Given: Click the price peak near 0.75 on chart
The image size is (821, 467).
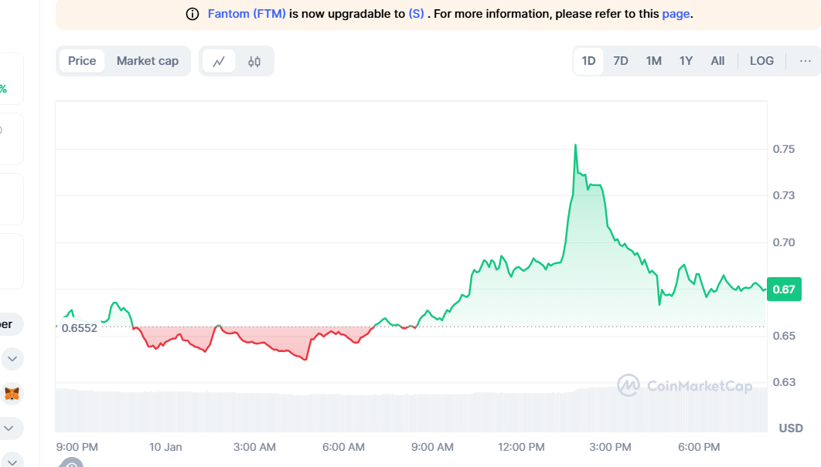Looking at the screenshot, I should [575, 145].
